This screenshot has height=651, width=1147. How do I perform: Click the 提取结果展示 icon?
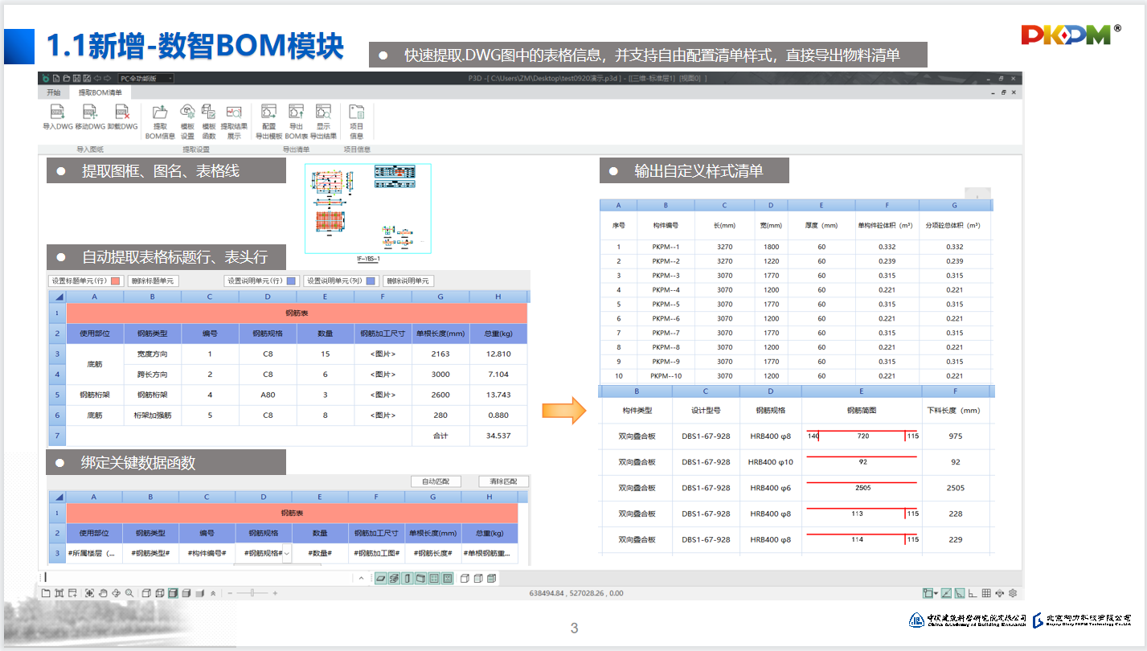(x=234, y=121)
